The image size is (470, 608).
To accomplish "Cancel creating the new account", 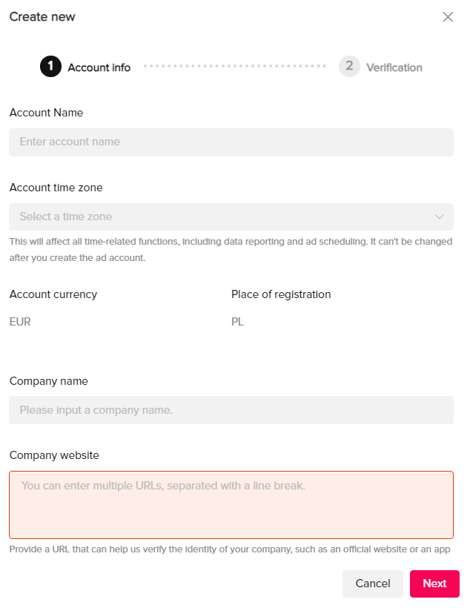I will (x=373, y=584).
